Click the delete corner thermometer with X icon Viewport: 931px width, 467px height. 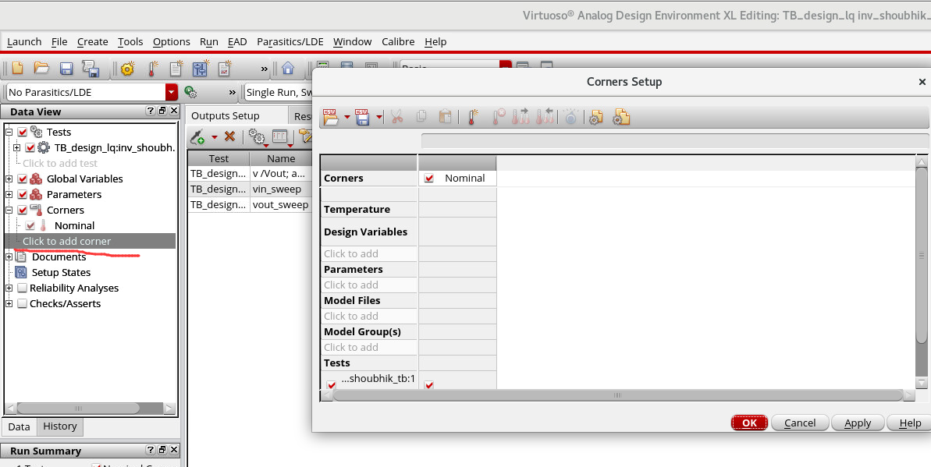point(498,117)
